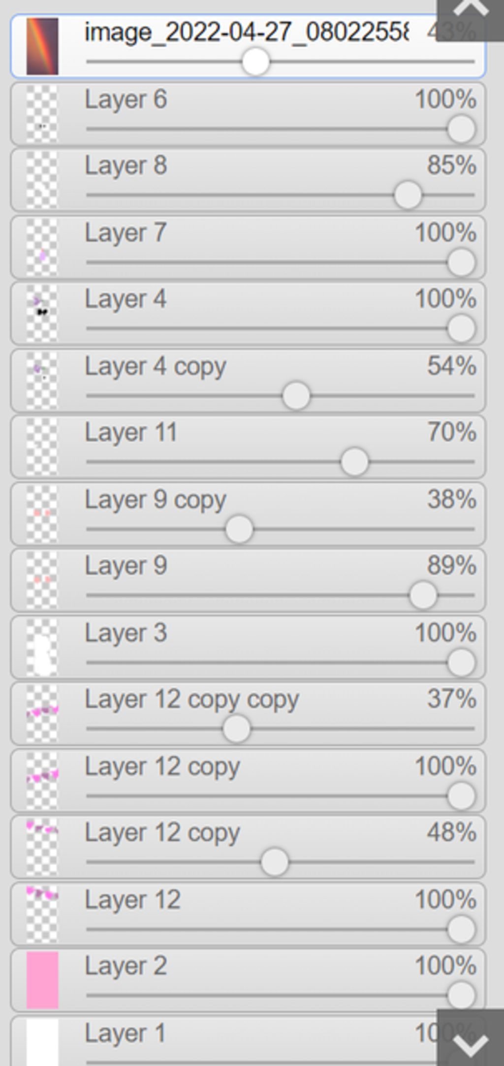Screen dimensions: 504x1066
Task: Select the sunset image layer thumbnail
Action: click(42, 46)
